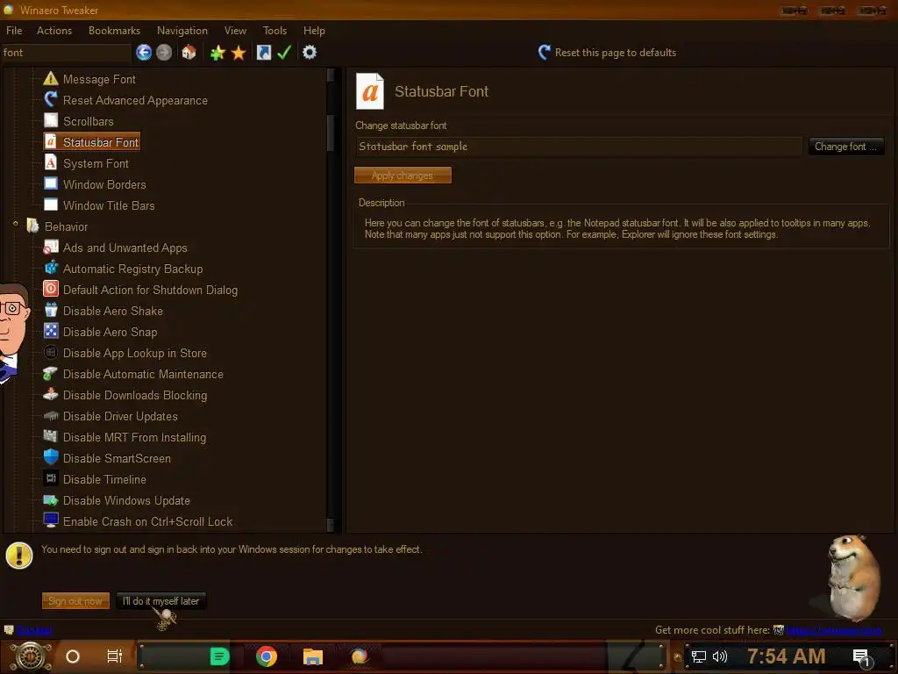
Task: Select Disable App Lookup in Store
Action: (x=134, y=353)
